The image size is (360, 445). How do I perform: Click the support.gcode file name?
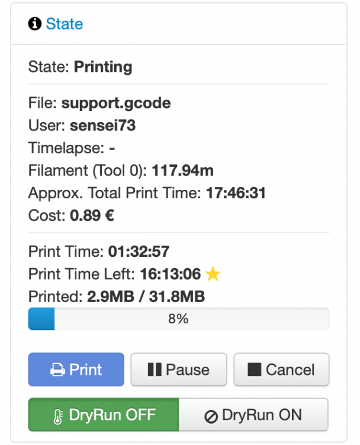(x=116, y=103)
